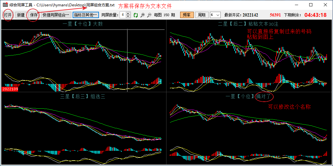Save the scheme with 保存 button
Viewport: 333px width, 166px height.
34,15
